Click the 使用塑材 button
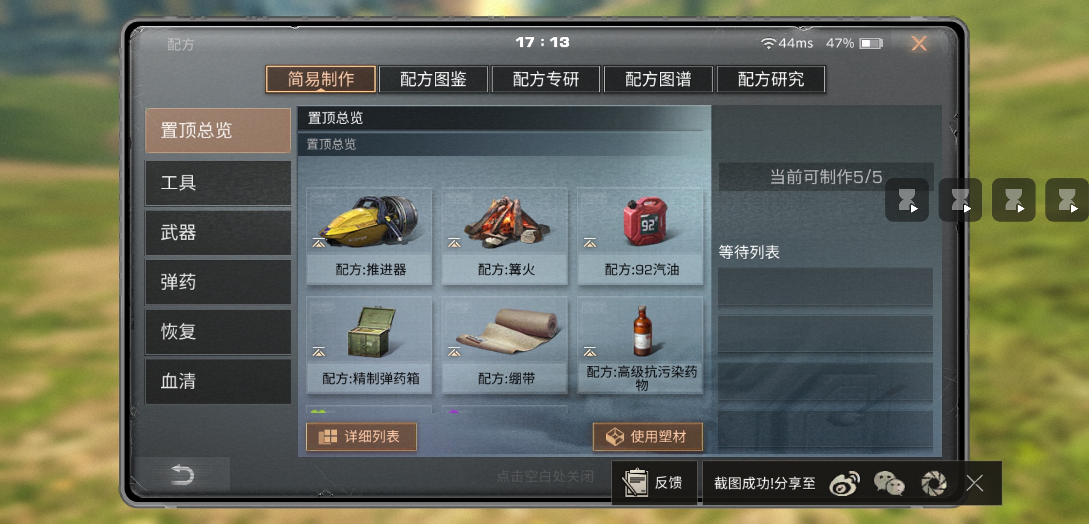Screen dimensions: 1089x524 tap(647, 437)
